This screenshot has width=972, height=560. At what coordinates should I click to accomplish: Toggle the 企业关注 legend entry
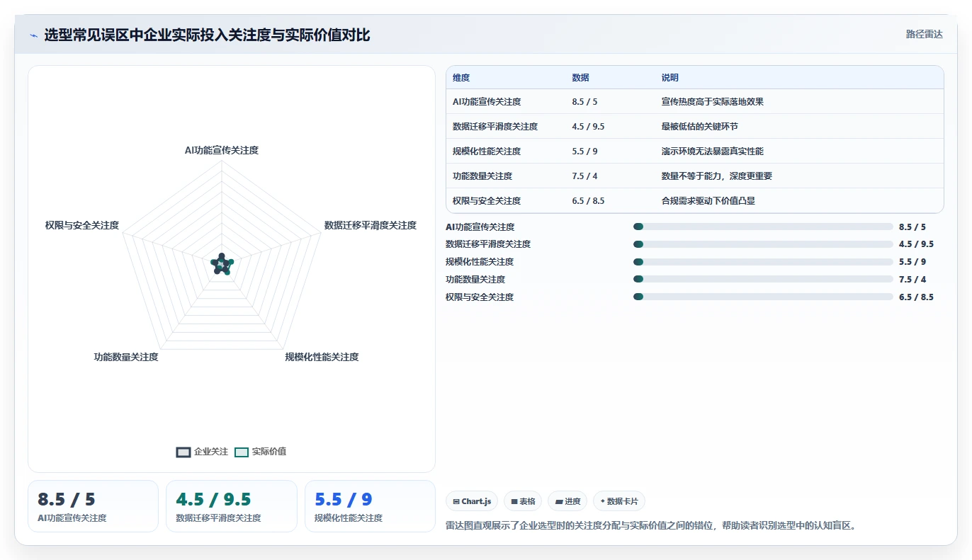pos(203,452)
